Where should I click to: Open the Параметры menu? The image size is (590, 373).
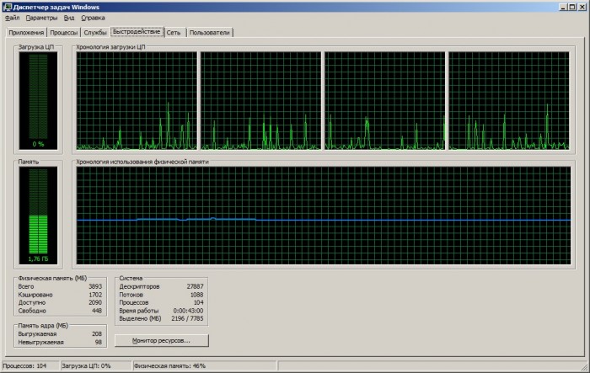click(41, 18)
